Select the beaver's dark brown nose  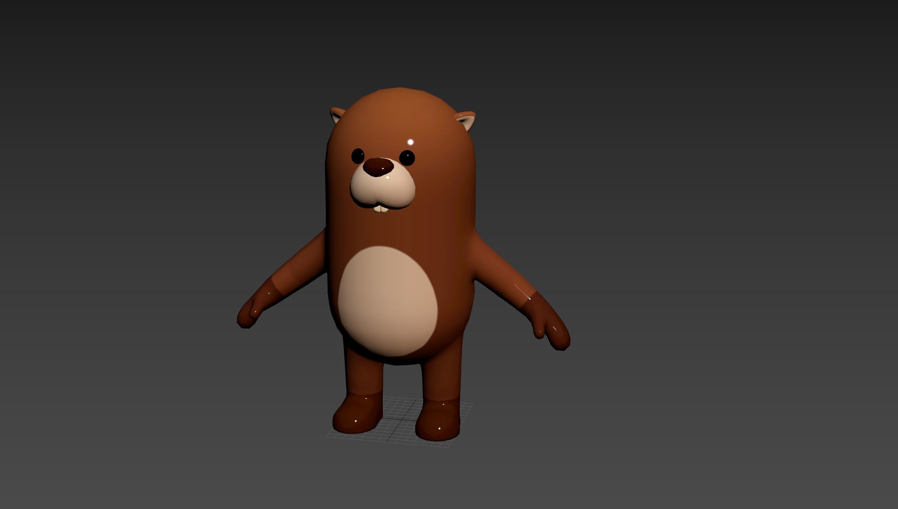(378, 167)
